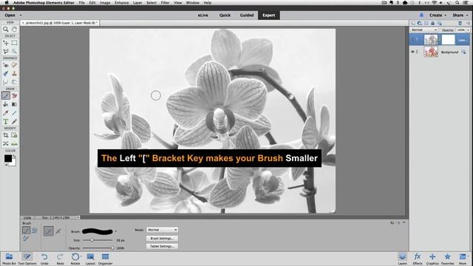Select the Eraser tool
This screenshot has height=266, width=473.
(x=14, y=95)
